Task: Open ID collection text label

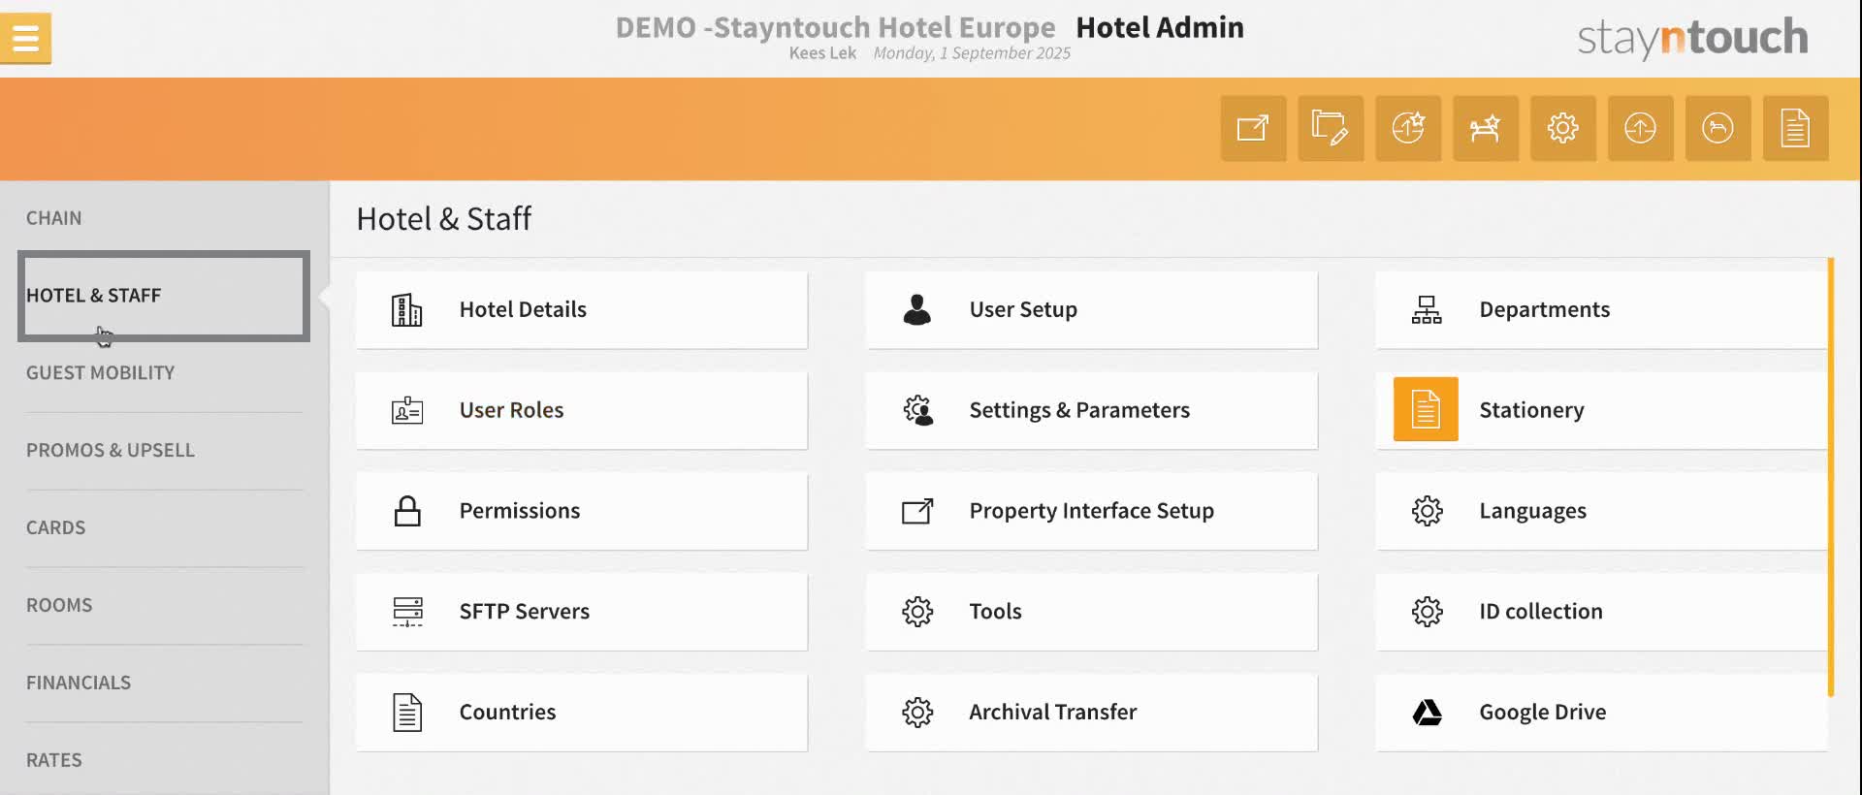Action: [1540, 613]
